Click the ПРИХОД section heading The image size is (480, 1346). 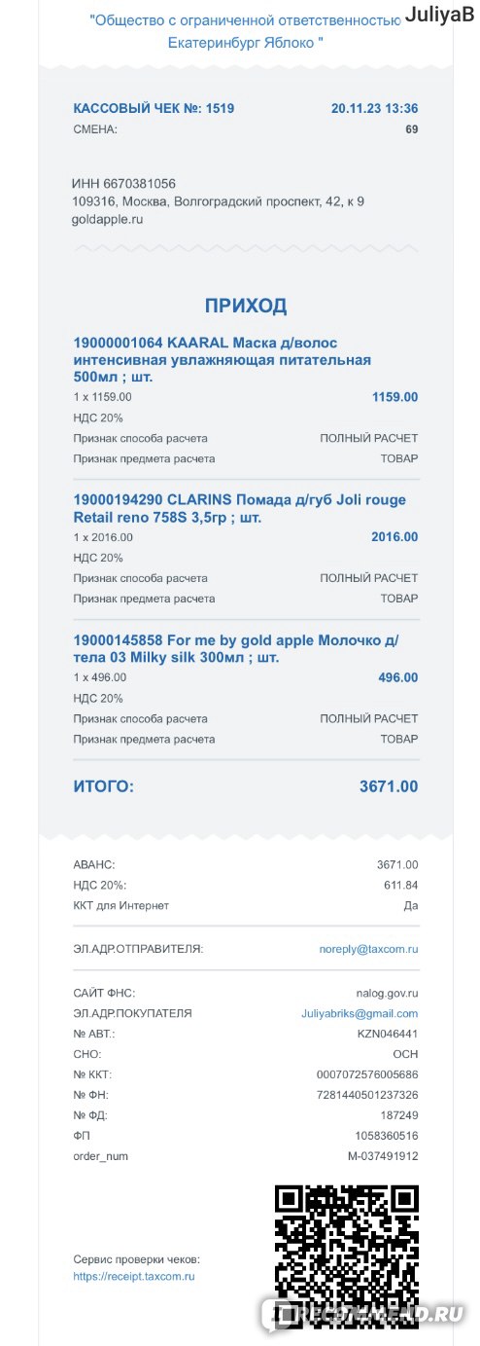(246, 306)
